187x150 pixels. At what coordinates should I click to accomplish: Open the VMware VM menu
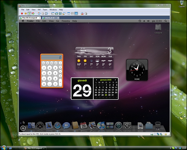tap(39, 10)
